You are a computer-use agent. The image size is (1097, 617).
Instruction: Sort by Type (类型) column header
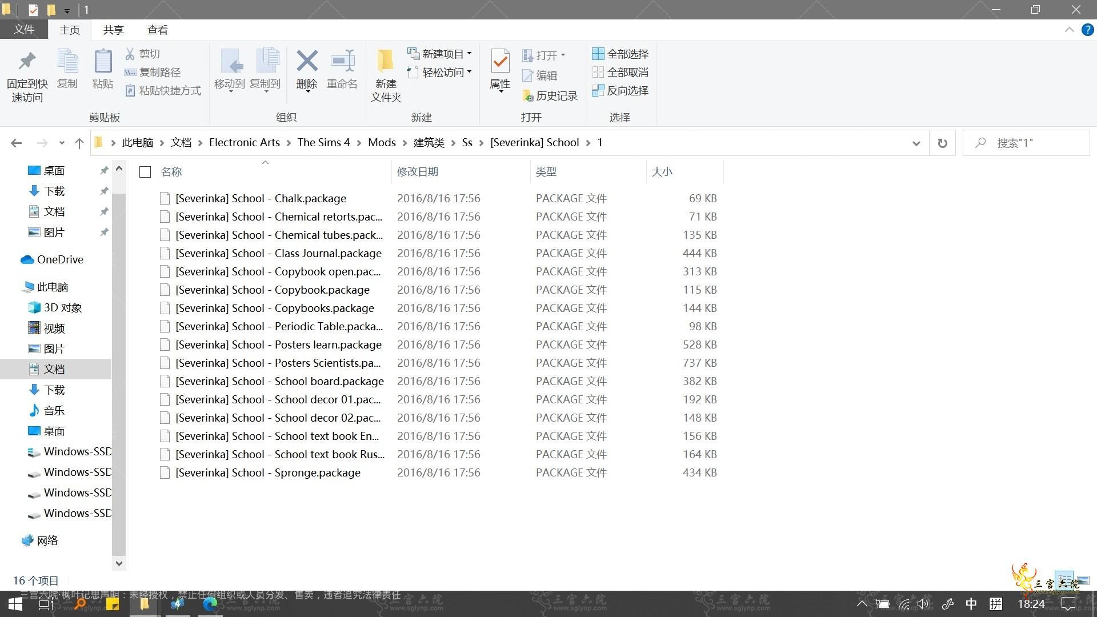(546, 172)
